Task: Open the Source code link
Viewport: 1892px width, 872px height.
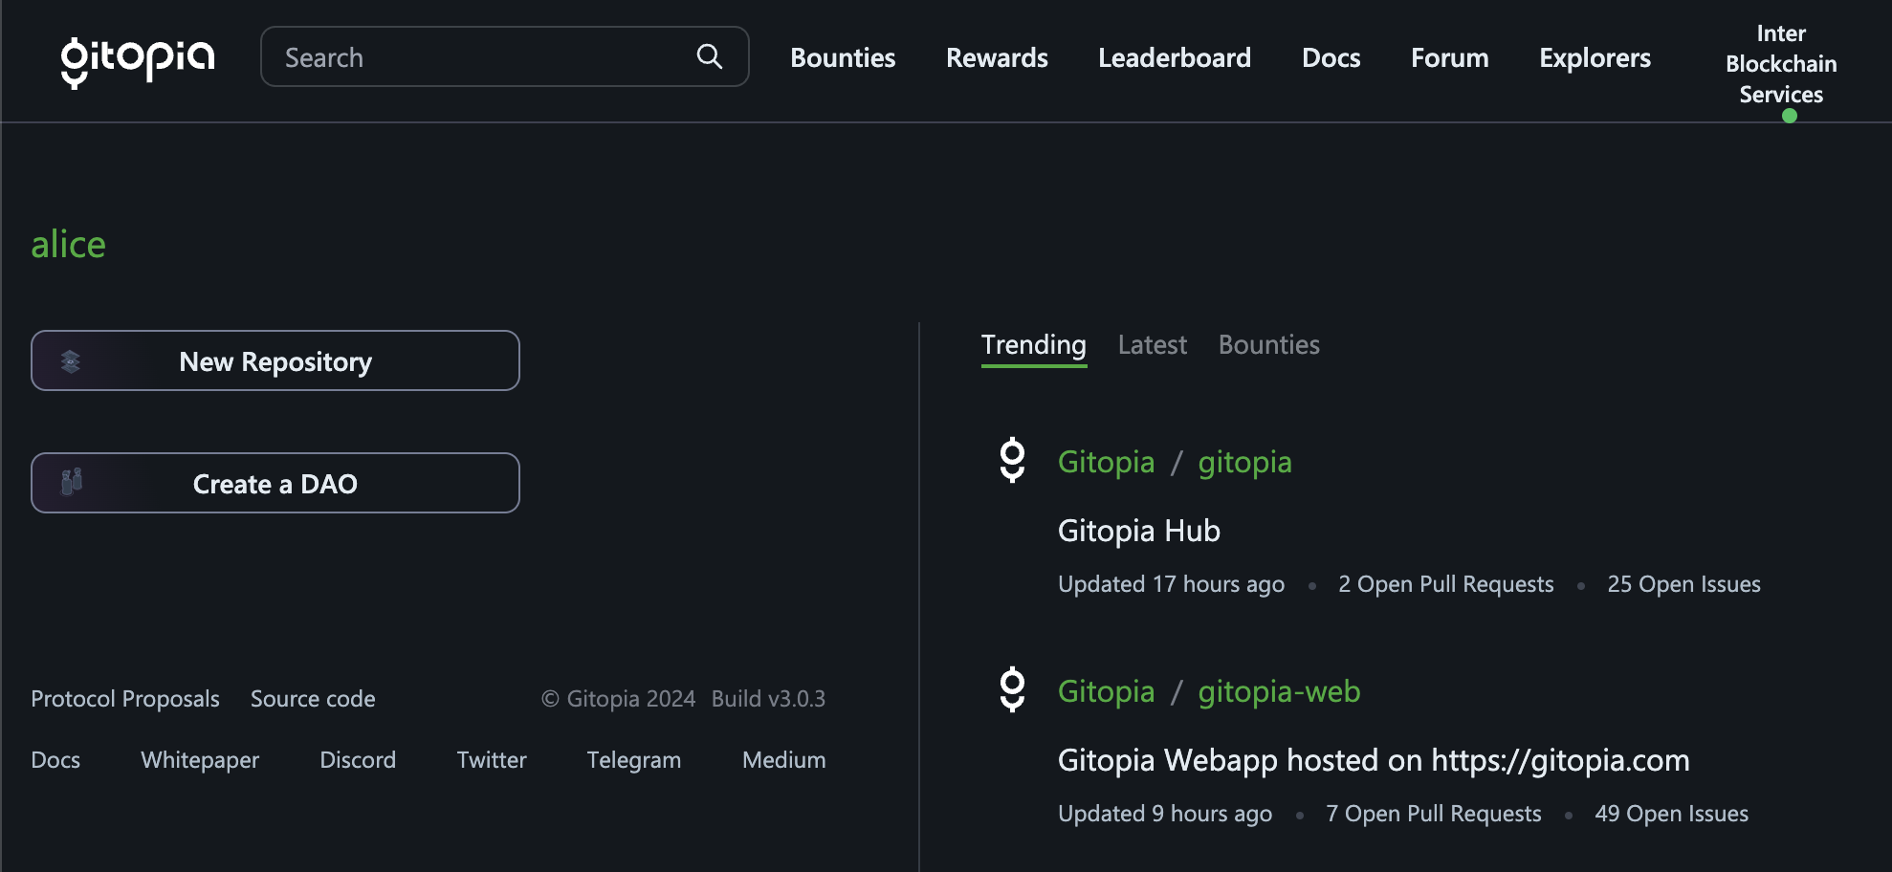Action: point(313,699)
